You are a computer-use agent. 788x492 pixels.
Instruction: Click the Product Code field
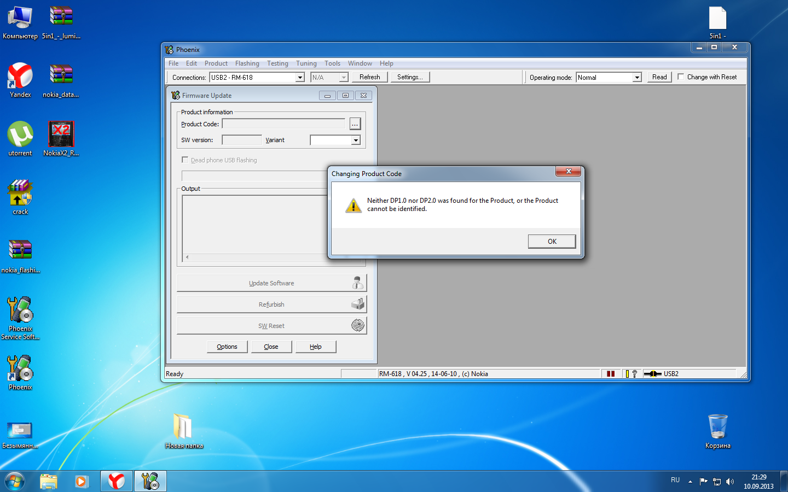(x=283, y=124)
